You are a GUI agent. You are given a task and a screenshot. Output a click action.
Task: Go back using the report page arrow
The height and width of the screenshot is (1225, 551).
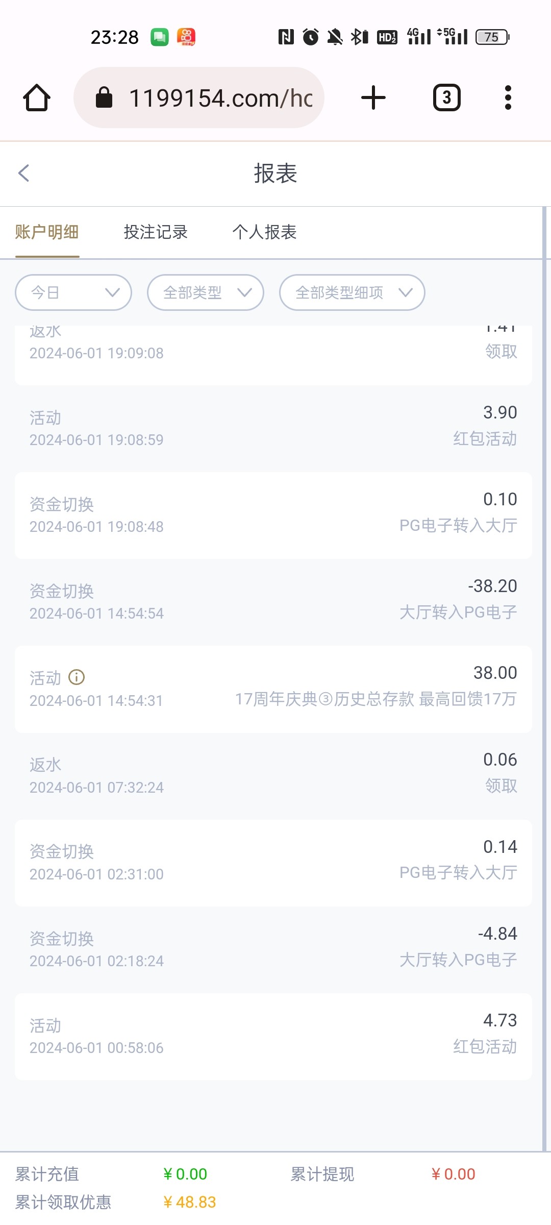click(x=24, y=173)
